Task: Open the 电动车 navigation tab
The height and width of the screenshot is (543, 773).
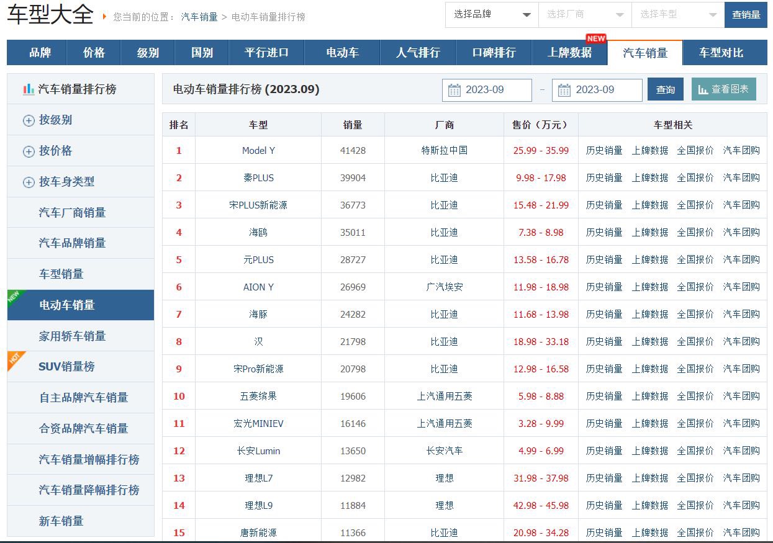Action: [x=342, y=53]
